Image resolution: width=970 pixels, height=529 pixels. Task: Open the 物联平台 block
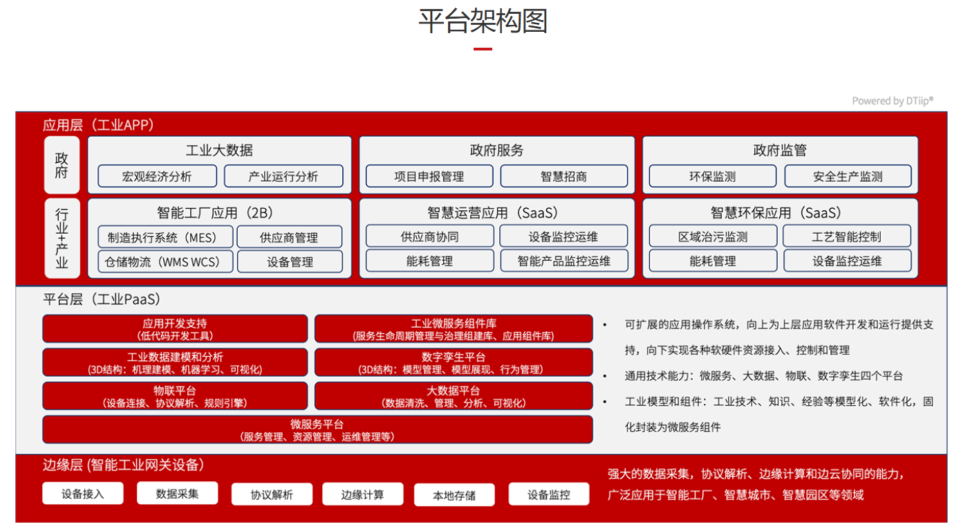pyautogui.click(x=175, y=396)
